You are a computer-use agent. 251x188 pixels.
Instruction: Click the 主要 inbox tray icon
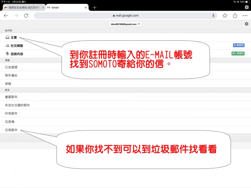pyautogui.click(x=7, y=37)
